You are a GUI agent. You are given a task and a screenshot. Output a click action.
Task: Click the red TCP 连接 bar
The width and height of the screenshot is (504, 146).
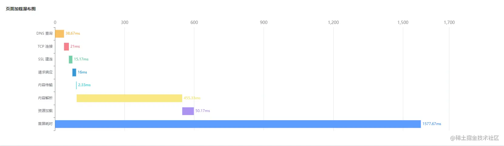click(x=66, y=46)
